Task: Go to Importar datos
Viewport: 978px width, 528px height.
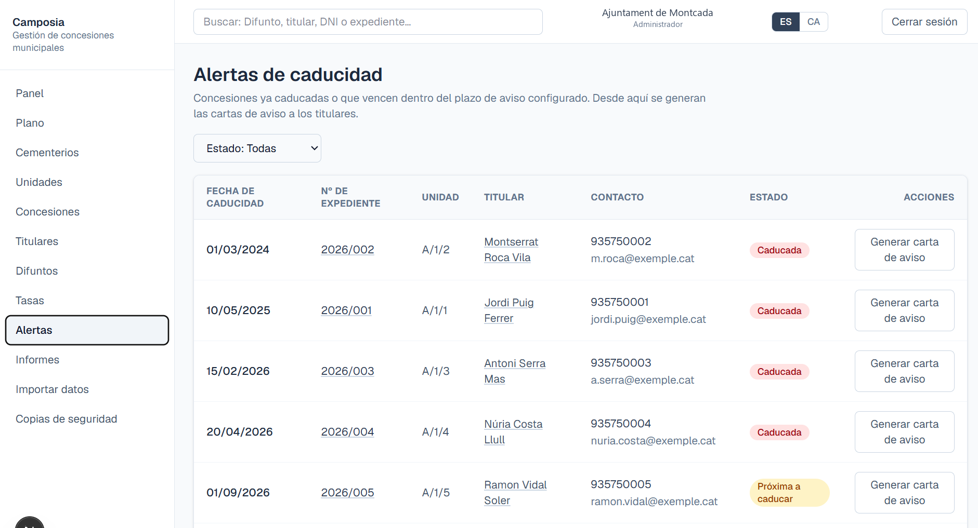Action: (87, 389)
